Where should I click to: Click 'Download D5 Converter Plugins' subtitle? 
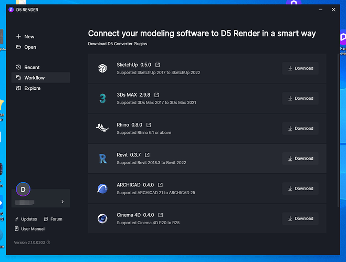[x=118, y=44]
